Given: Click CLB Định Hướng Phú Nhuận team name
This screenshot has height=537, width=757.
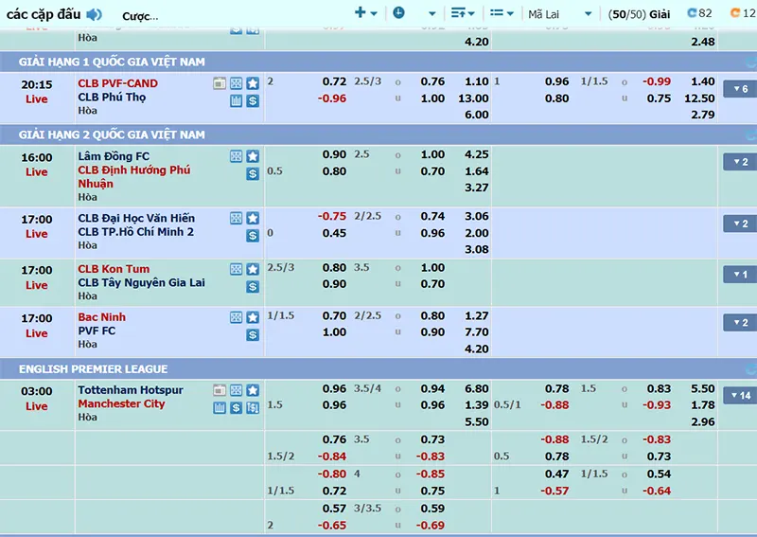Looking at the screenshot, I should [x=134, y=177].
